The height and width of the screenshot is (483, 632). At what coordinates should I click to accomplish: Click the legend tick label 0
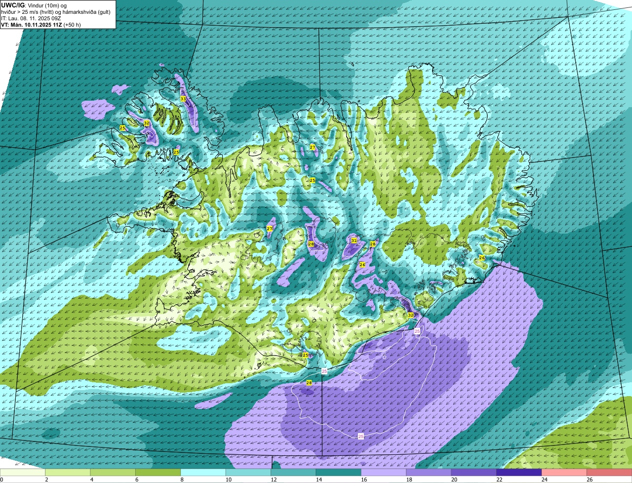click(1, 480)
